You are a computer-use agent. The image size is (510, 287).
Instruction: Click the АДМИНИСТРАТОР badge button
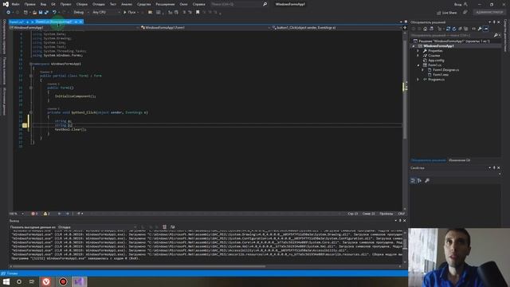(x=489, y=13)
